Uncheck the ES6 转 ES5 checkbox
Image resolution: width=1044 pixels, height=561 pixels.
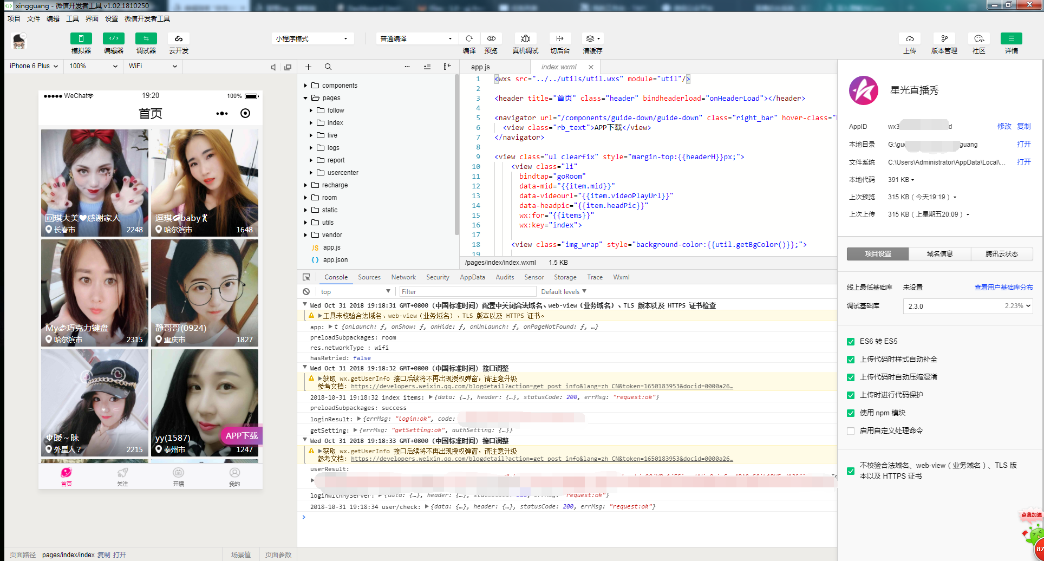tap(851, 342)
